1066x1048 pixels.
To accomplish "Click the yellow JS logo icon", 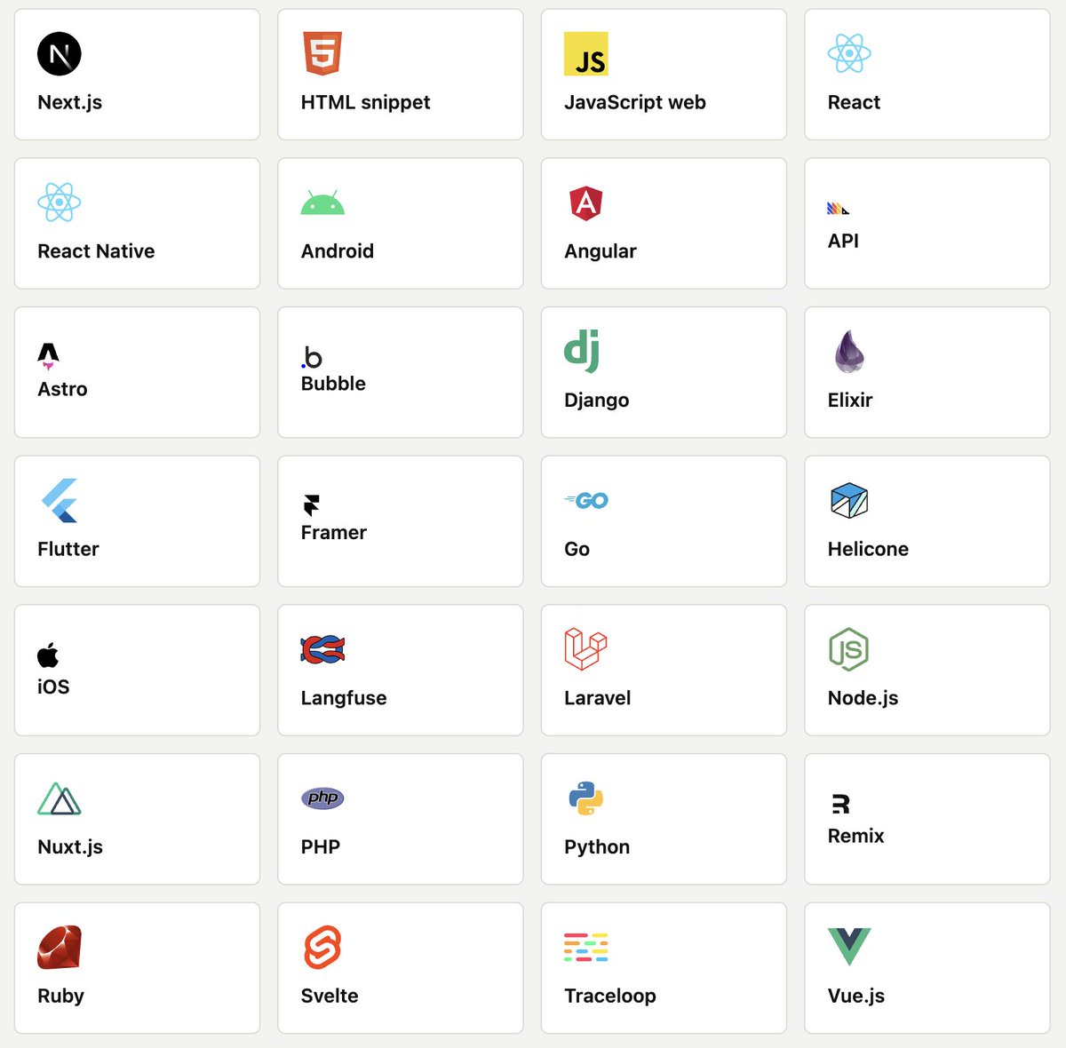I will pos(586,53).
